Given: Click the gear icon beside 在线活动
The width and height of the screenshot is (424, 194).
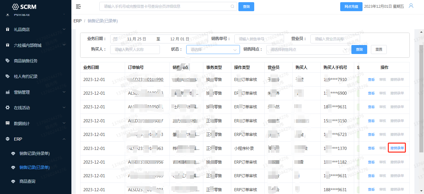Looking at the screenshot, I should 7,108.
